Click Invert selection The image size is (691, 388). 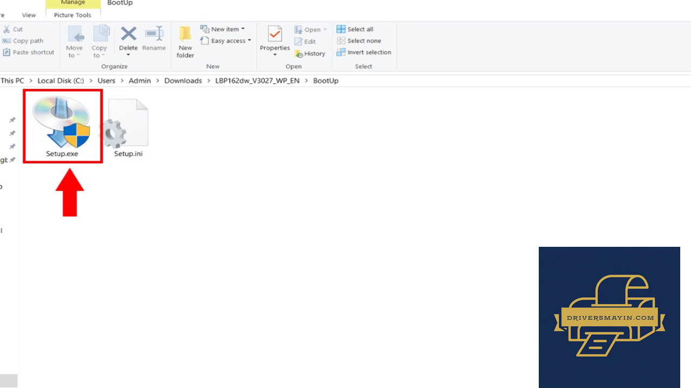coord(364,52)
